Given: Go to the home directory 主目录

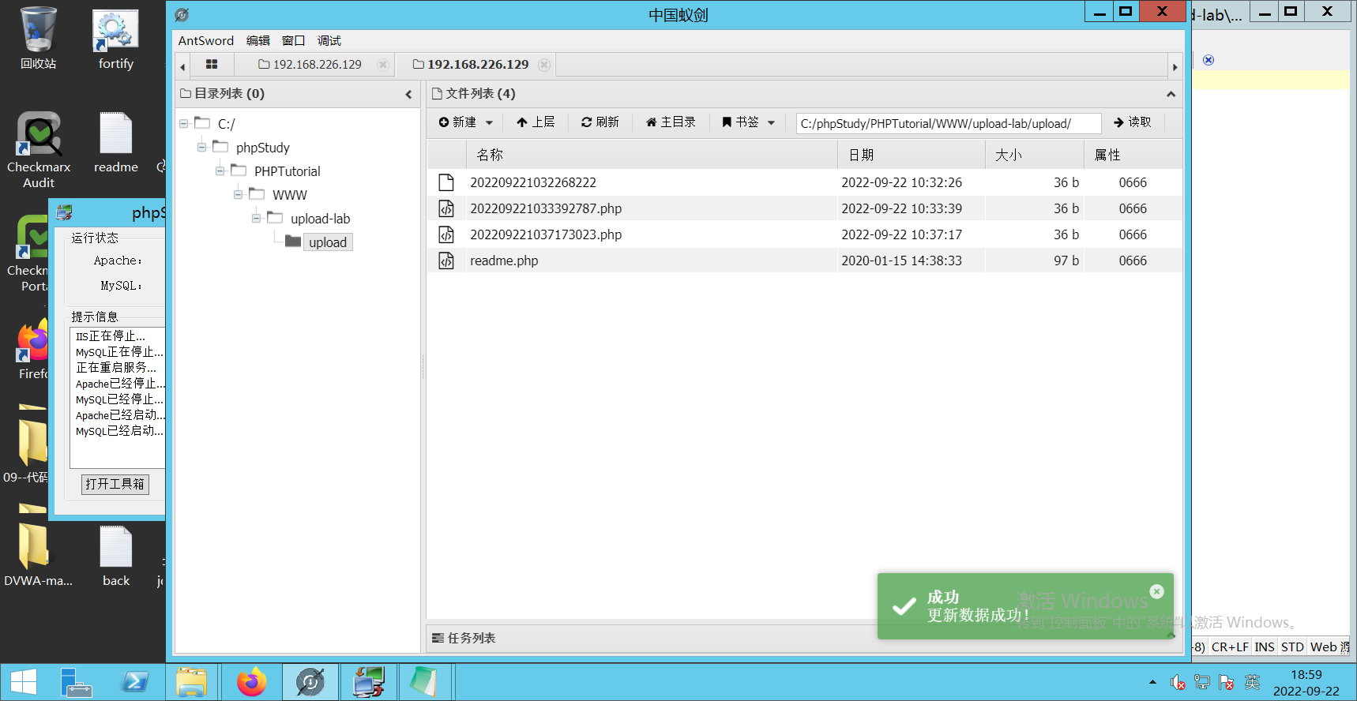Looking at the screenshot, I should [x=671, y=122].
